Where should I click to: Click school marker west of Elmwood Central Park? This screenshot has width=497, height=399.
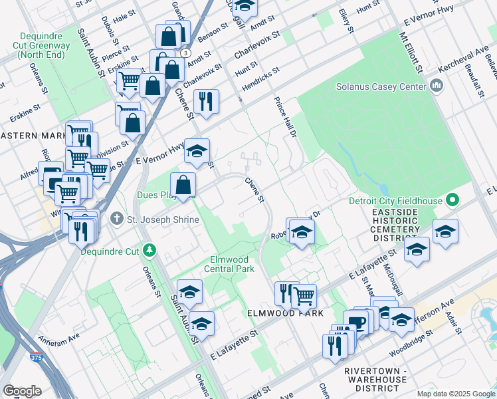coord(189,292)
